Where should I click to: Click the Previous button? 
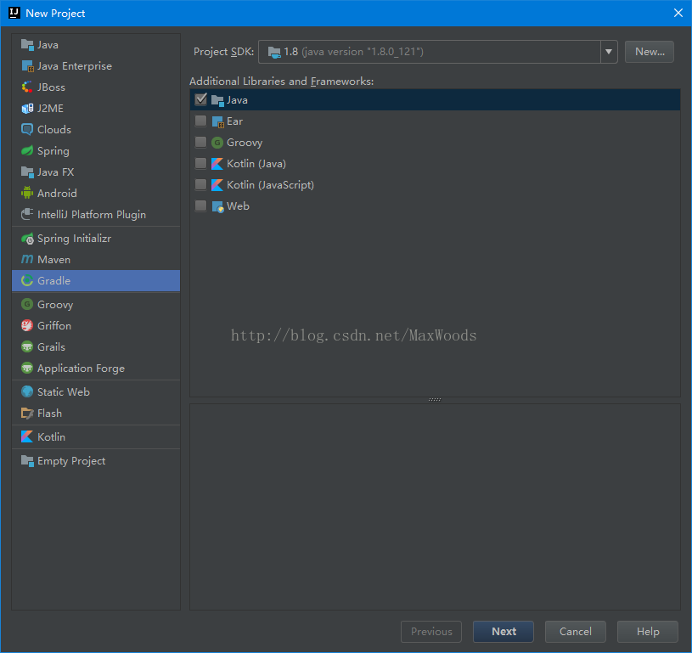point(431,632)
